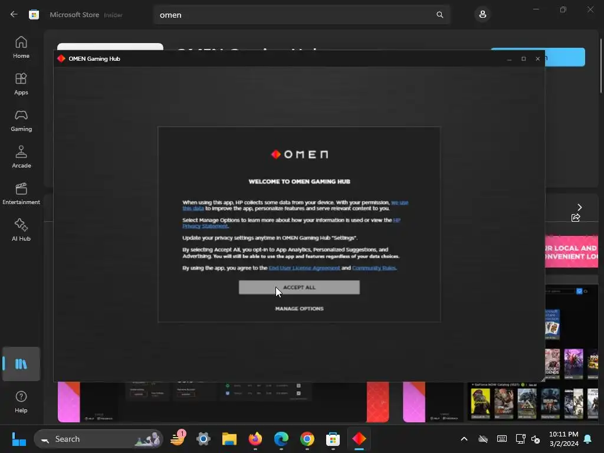Screen dimensions: 604x453
Task: Click the taskbar Search box
Action: click(99, 439)
